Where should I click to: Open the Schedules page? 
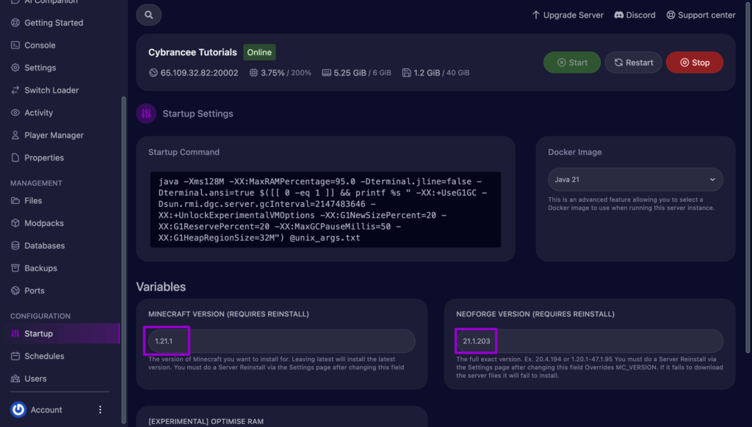pyautogui.click(x=44, y=356)
